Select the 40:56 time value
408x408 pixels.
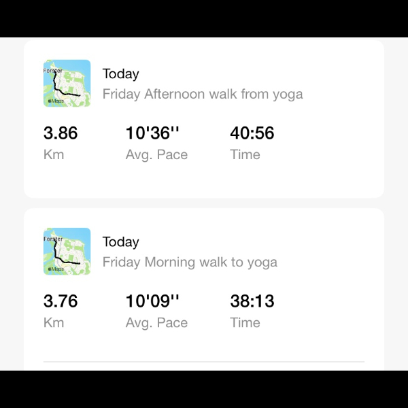pos(252,133)
